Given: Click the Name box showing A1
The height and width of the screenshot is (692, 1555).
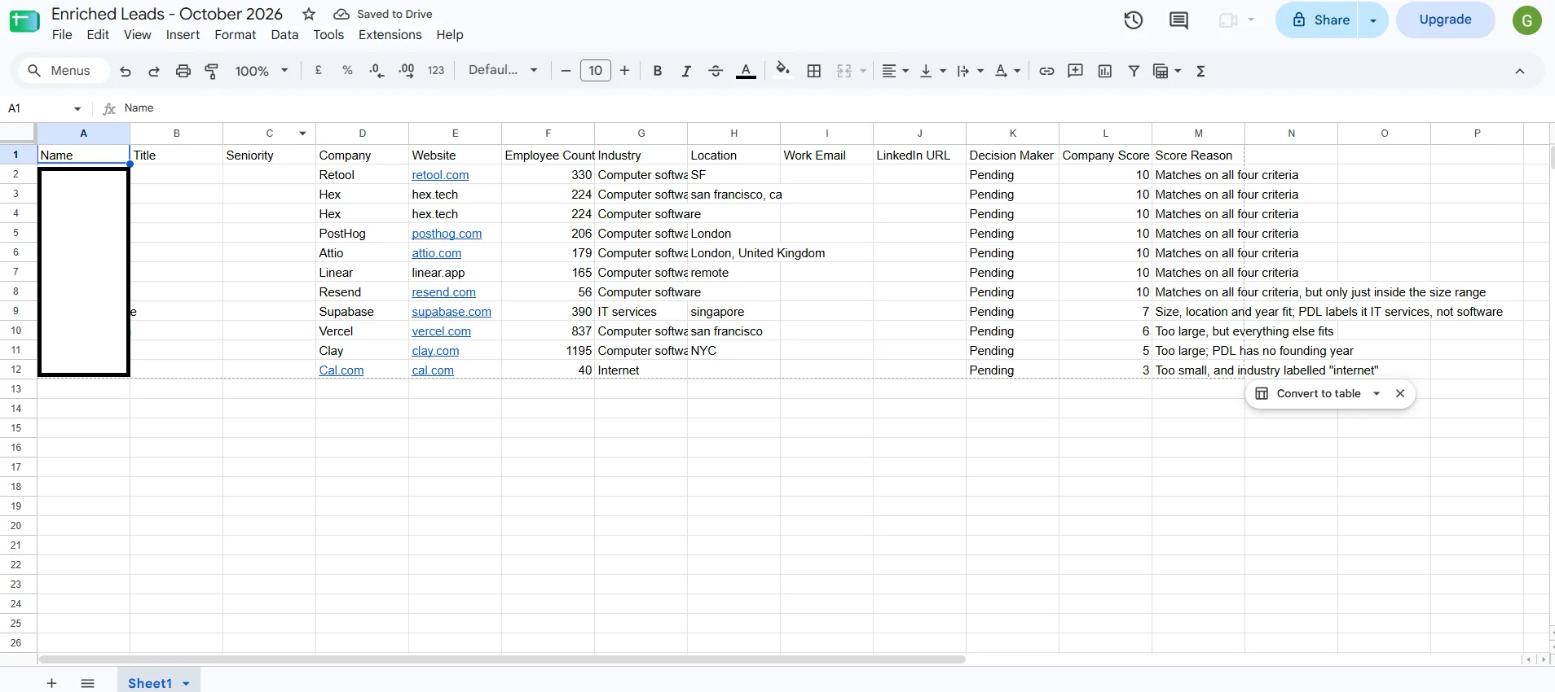Looking at the screenshot, I should (x=45, y=108).
